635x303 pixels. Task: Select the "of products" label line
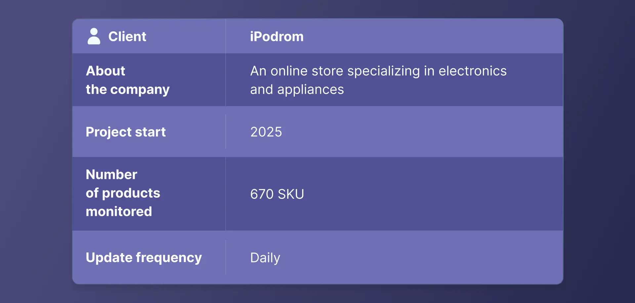click(123, 193)
